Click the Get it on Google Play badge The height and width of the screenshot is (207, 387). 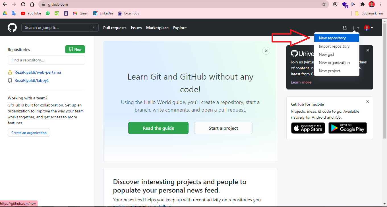[x=347, y=128]
